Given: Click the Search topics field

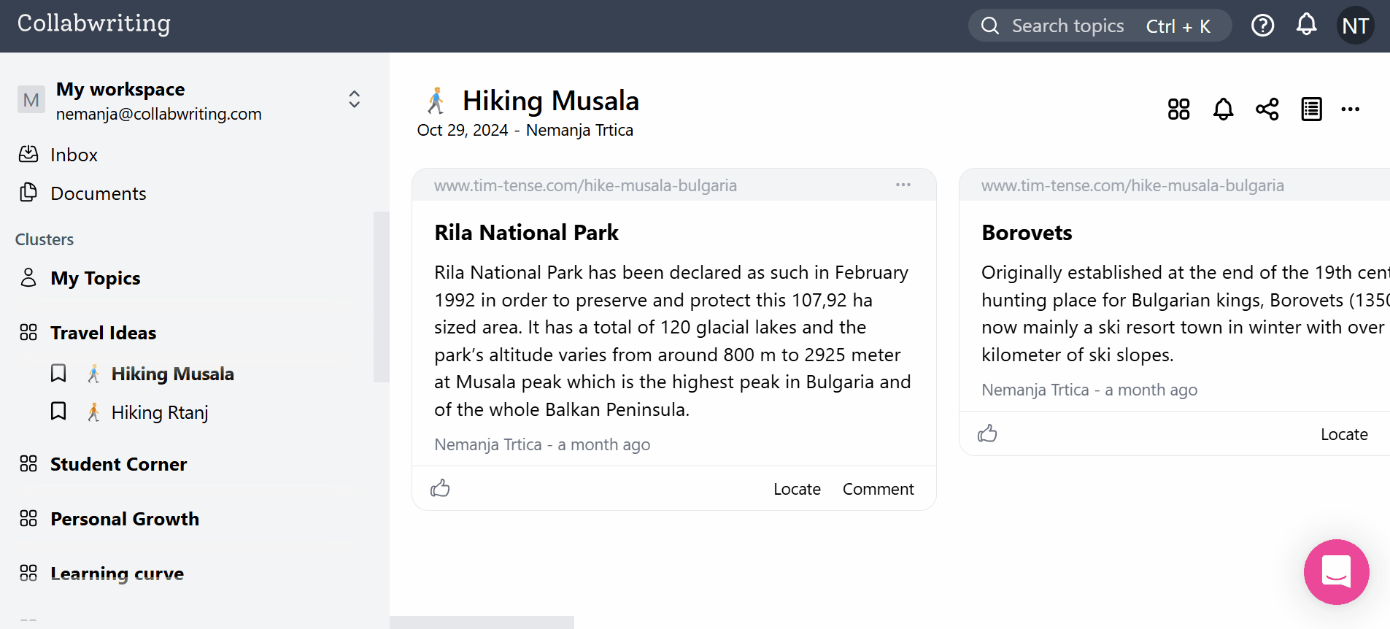Looking at the screenshot, I should pyautogui.click(x=1067, y=26).
